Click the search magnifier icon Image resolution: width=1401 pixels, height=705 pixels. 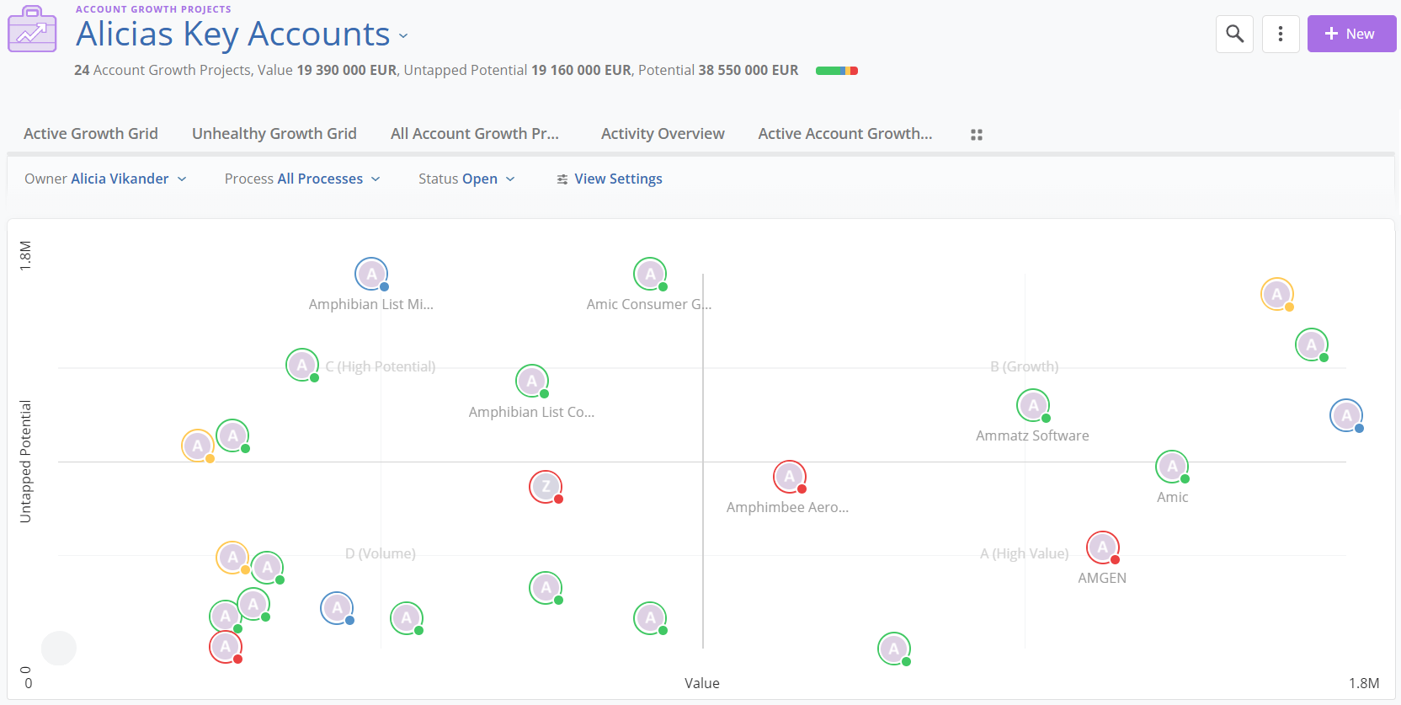[x=1234, y=34]
